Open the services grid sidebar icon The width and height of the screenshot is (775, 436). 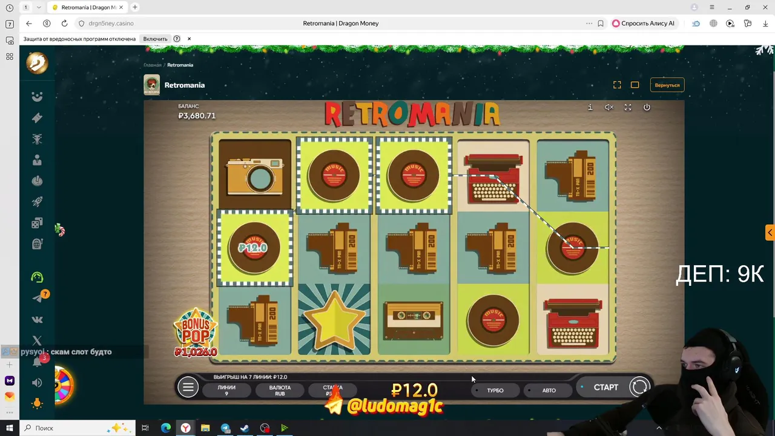9,56
